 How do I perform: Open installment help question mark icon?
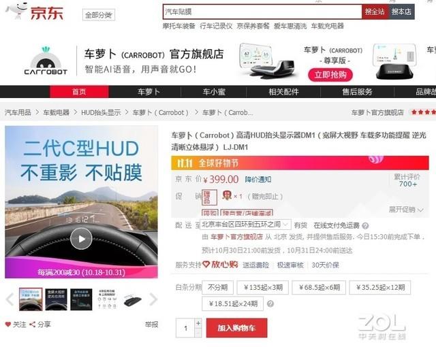[x=270, y=303]
